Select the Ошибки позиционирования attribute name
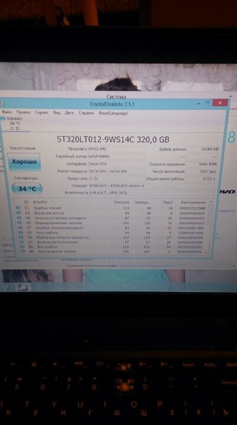Viewport: 237px width, 425px height. click(60, 228)
